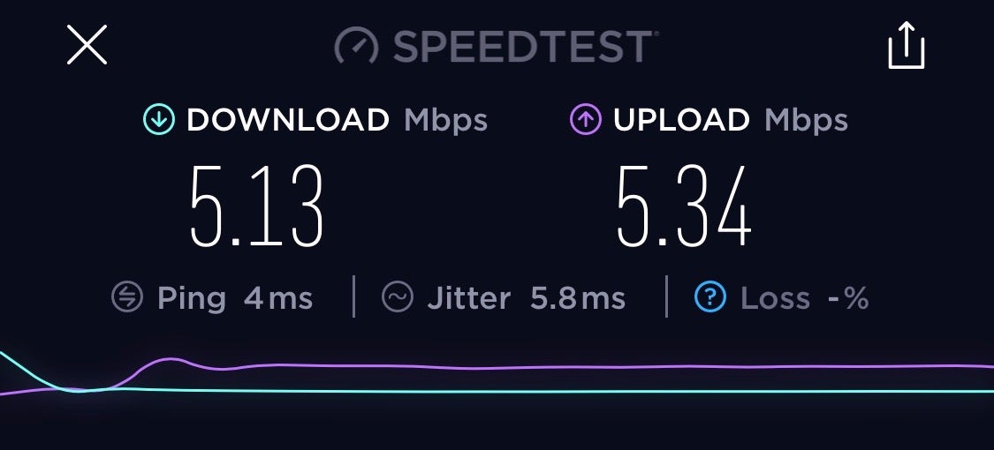Close the Speedtest results with the X icon
994x450 pixels.
[87, 45]
